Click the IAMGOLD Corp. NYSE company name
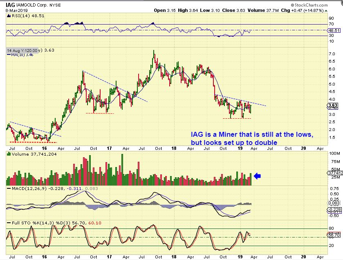This screenshot has width=343, height=260. [38, 5]
